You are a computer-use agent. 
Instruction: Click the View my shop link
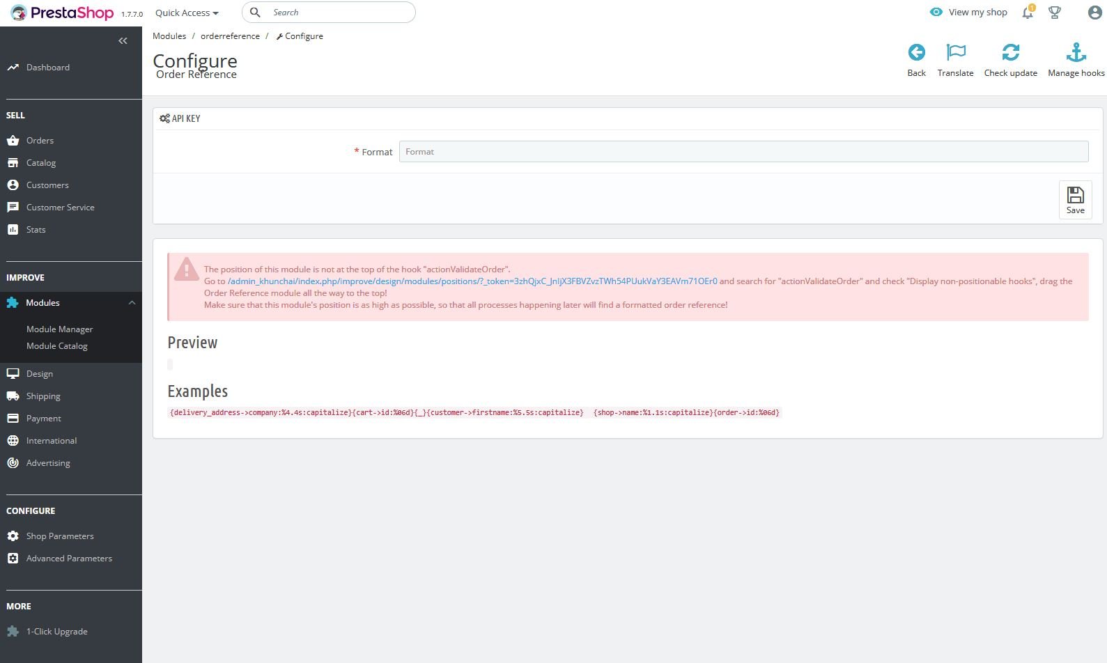pos(977,13)
